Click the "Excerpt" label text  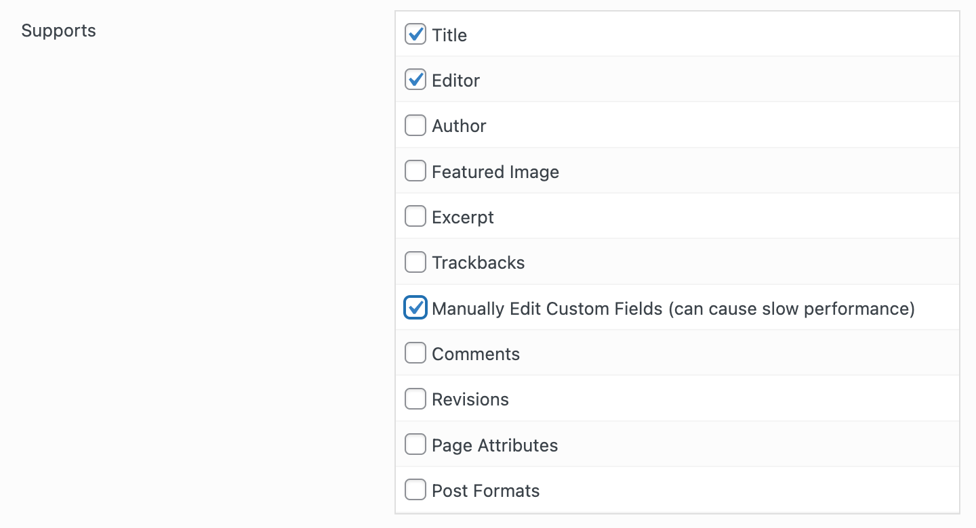coord(463,217)
